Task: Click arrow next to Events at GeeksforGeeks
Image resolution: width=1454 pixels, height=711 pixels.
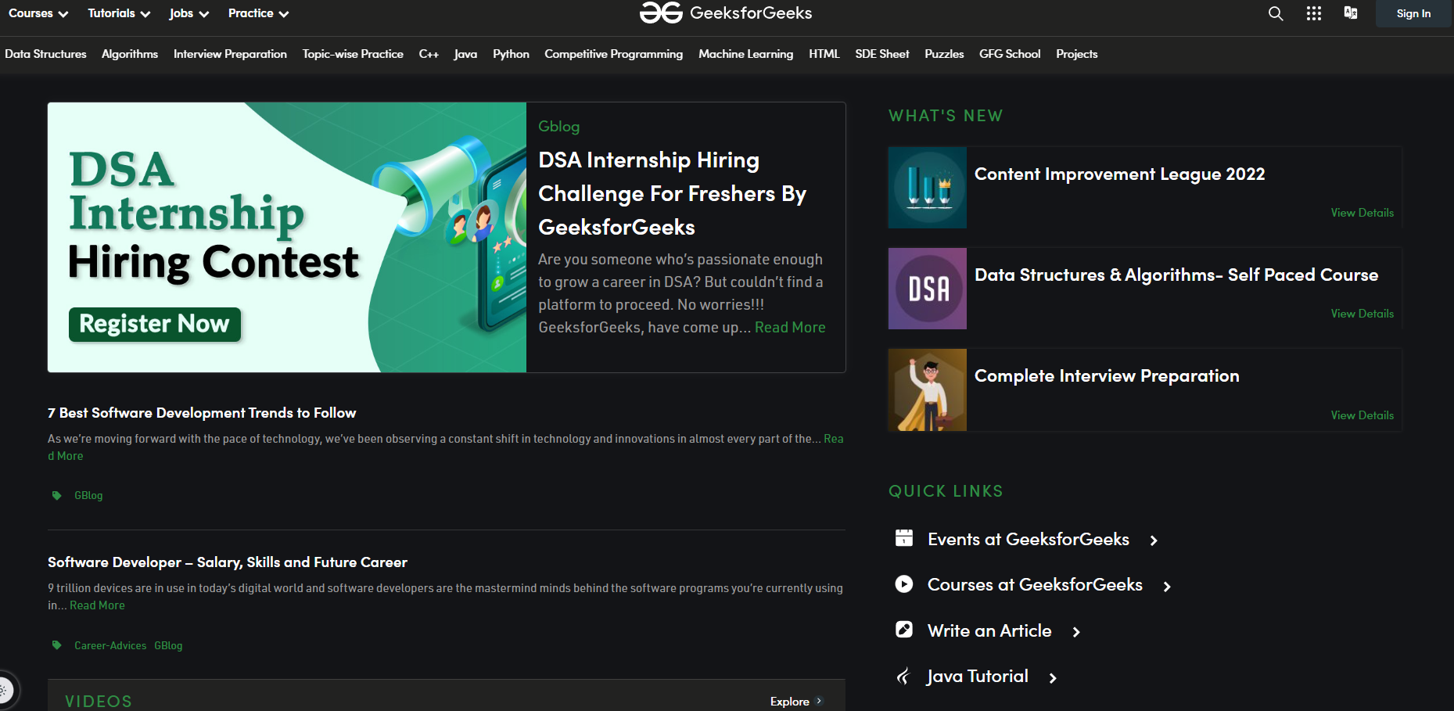Action: (x=1154, y=540)
